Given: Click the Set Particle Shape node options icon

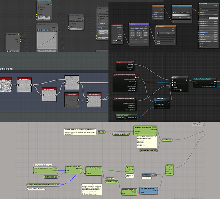Looking at the screenshot, I should click(x=156, y=188).
